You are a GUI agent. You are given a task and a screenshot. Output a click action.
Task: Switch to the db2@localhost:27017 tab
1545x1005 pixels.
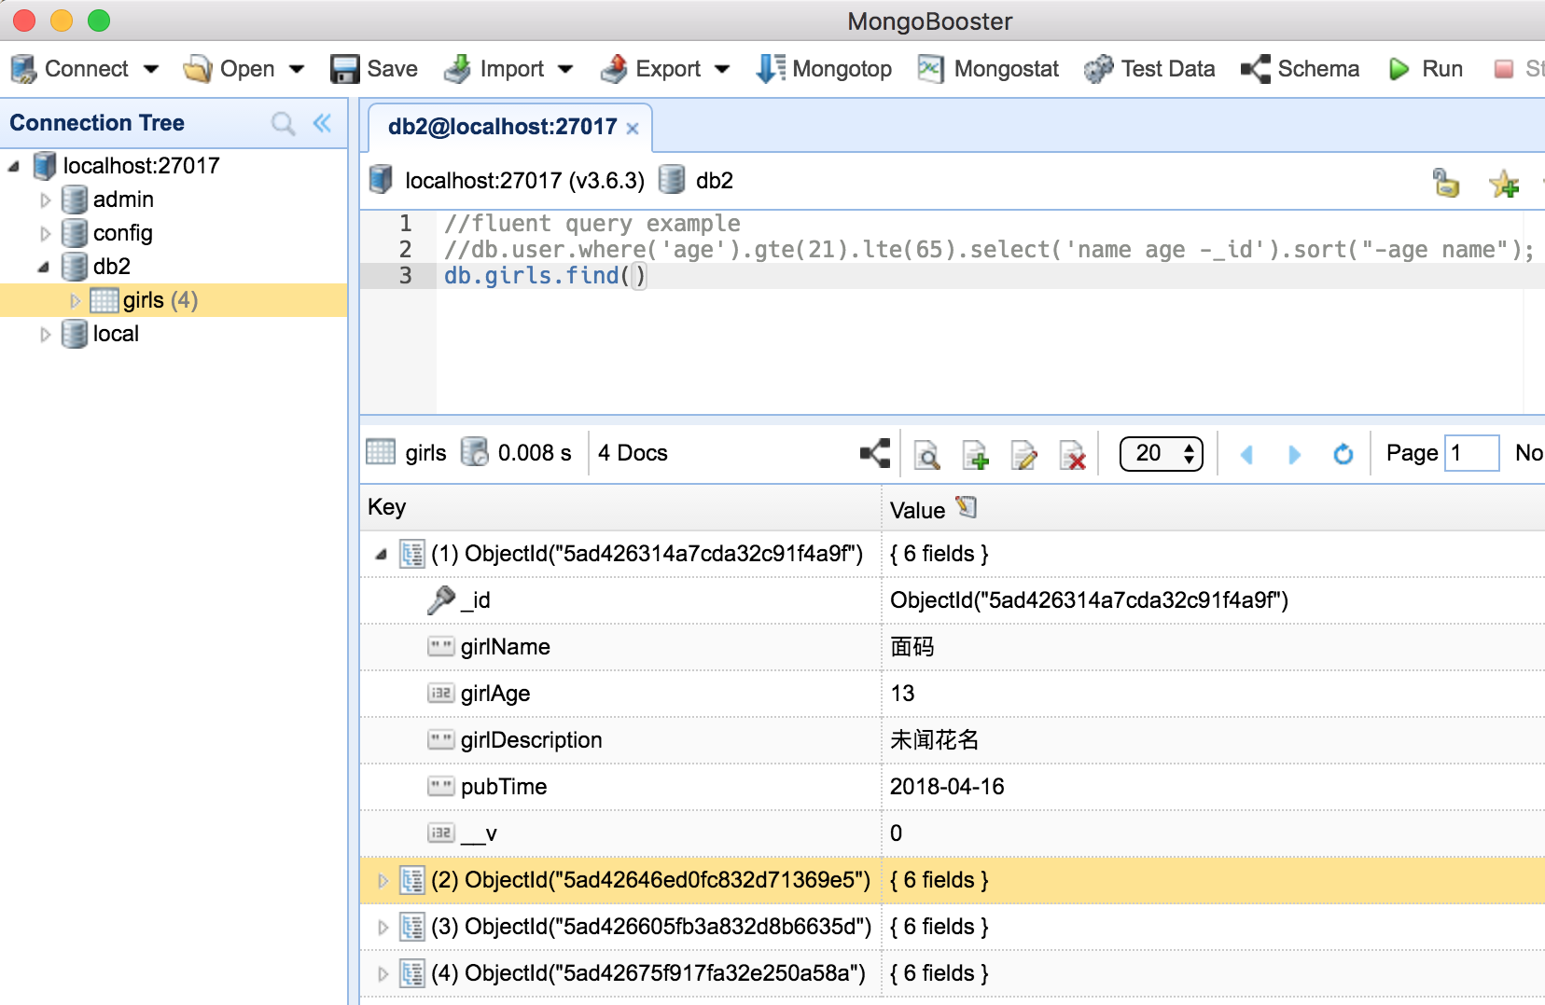502,127
